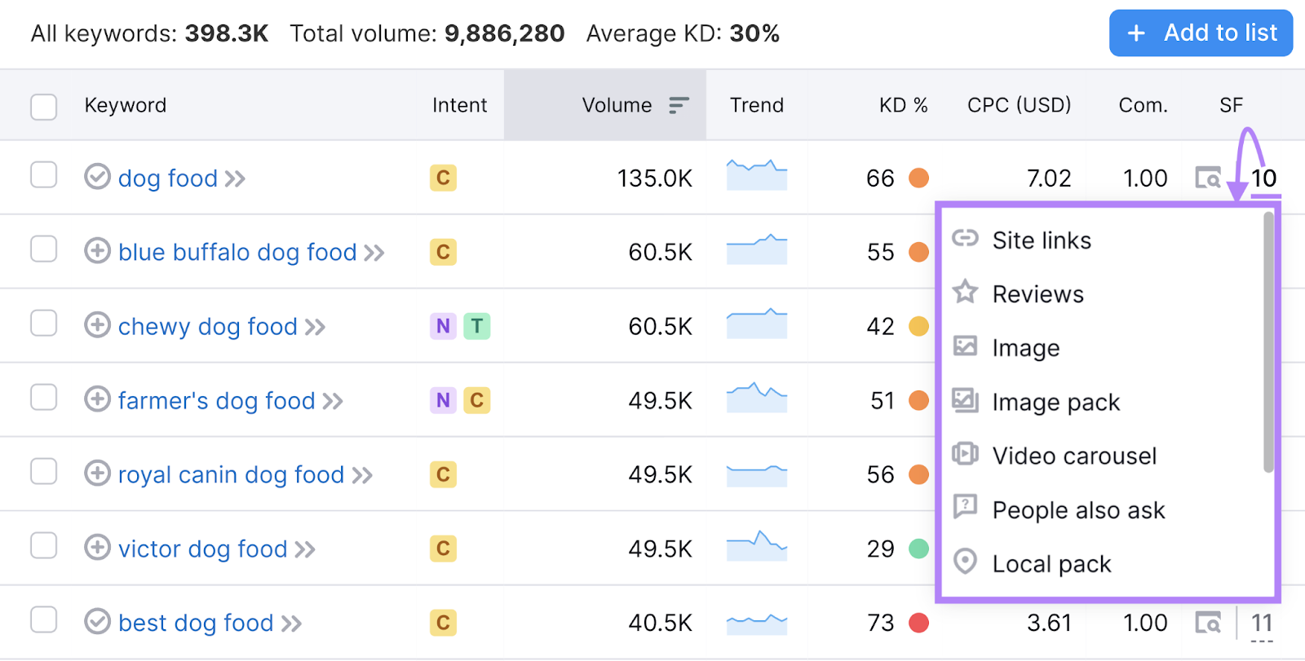Open the royal canin dog food keyword link

coord(231,474)
